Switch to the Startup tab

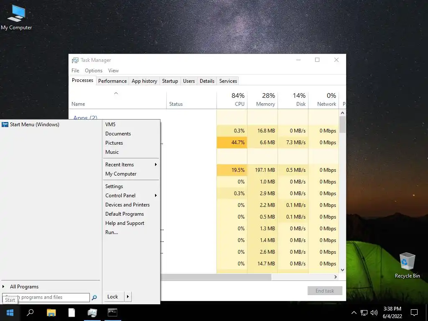pyautogui.click(x=170, y=81)
